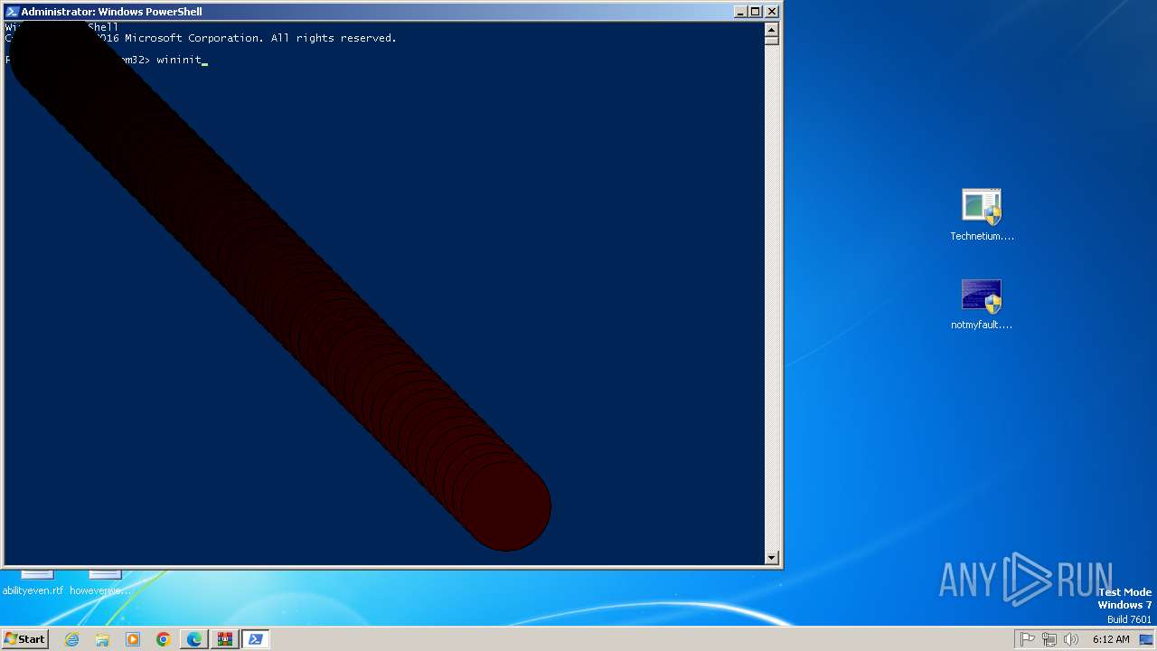
Task: Switch to WinRAR taskbar button
Action: point(225,639)
